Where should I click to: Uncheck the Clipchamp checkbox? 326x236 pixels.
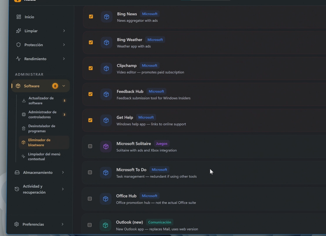[91, 68]
